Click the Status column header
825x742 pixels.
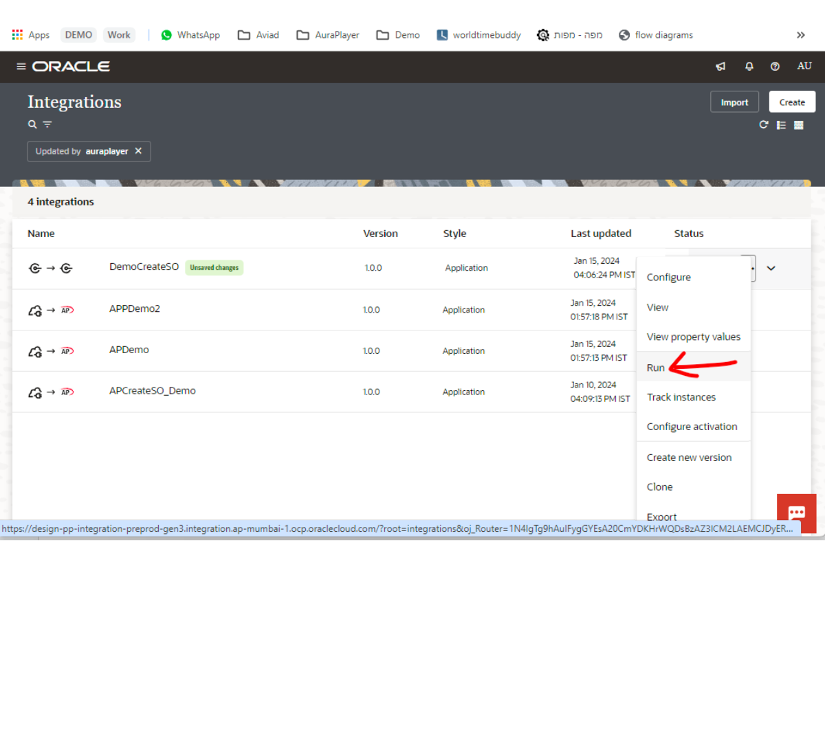[689, 234]
